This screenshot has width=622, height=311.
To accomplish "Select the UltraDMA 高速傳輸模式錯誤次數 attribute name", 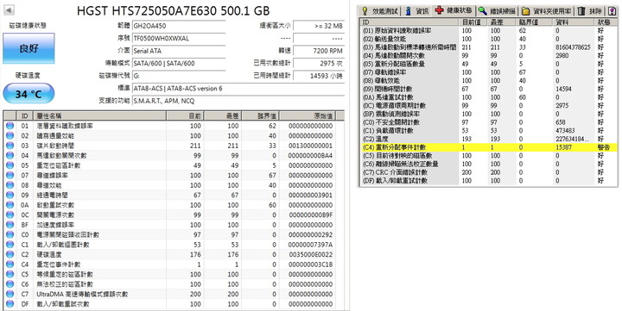I will click(82, 294).
